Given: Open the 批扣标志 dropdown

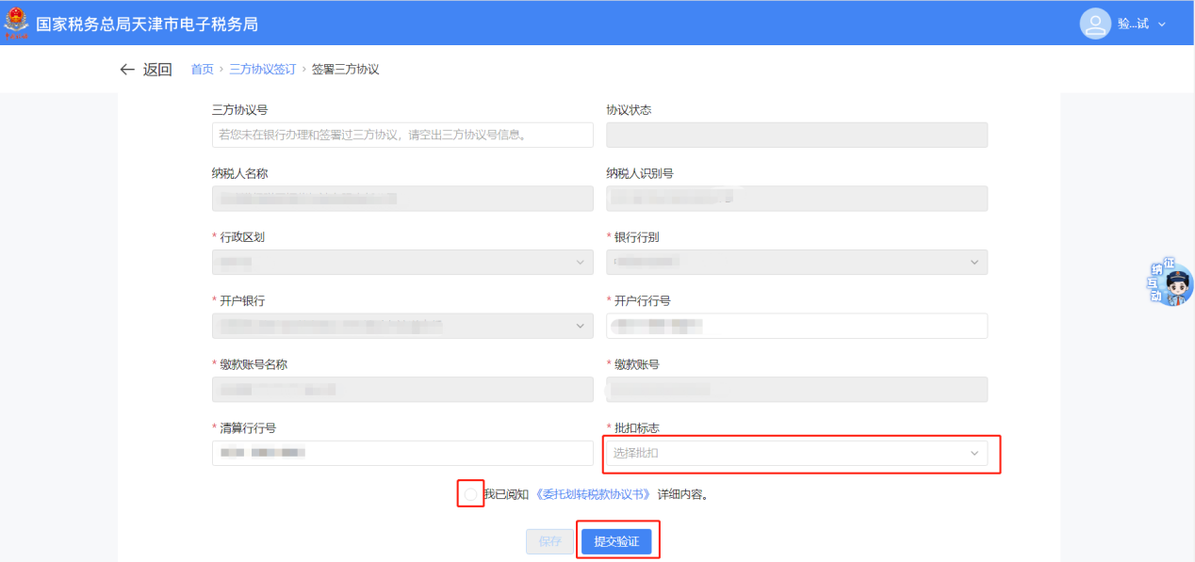Looking at the screenshot, I should tap(796, 454).
